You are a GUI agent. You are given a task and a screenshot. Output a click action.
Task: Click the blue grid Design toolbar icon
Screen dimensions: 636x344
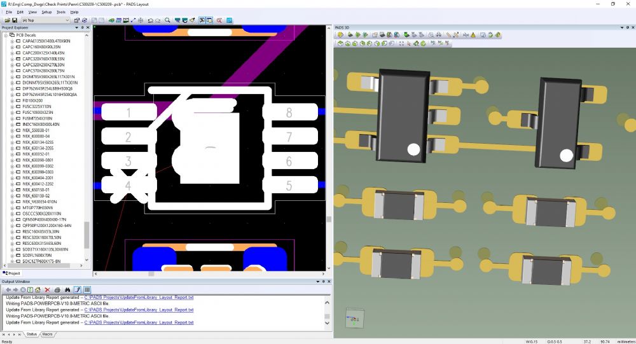click(x=118, y=20)
